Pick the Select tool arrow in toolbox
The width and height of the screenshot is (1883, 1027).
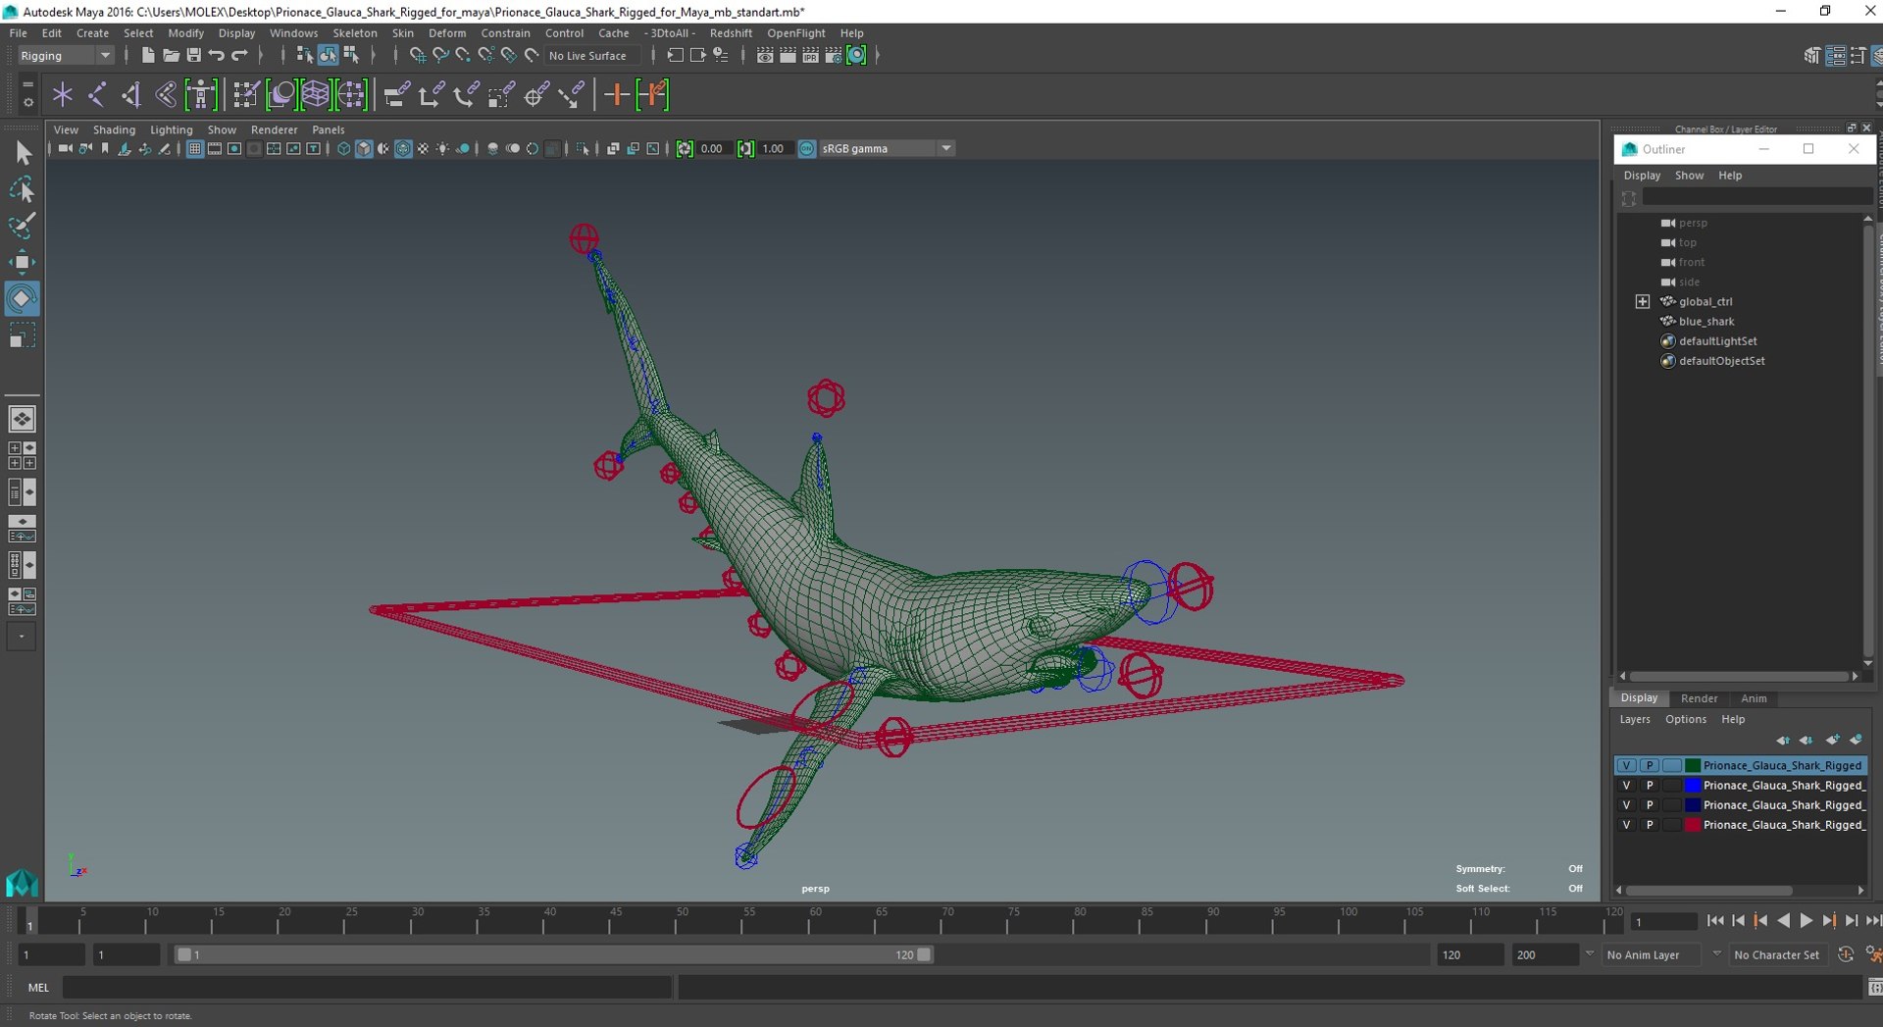click(x=22, y=152)
